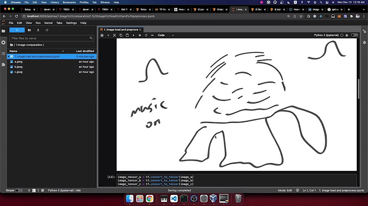Click the Chrome address bar URL

click(90, 16)
